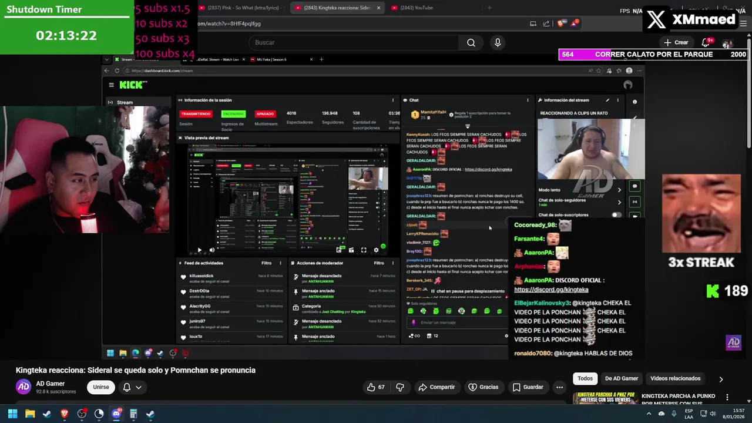The height and width of the screenshot is (423, 752).
Task: Click the pencil edit icon in Información del stream
Action: (x=607, y=100)
